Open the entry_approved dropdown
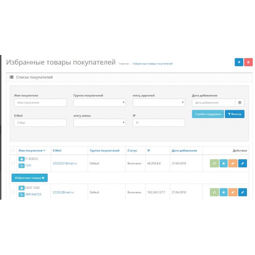 [158, 102]
